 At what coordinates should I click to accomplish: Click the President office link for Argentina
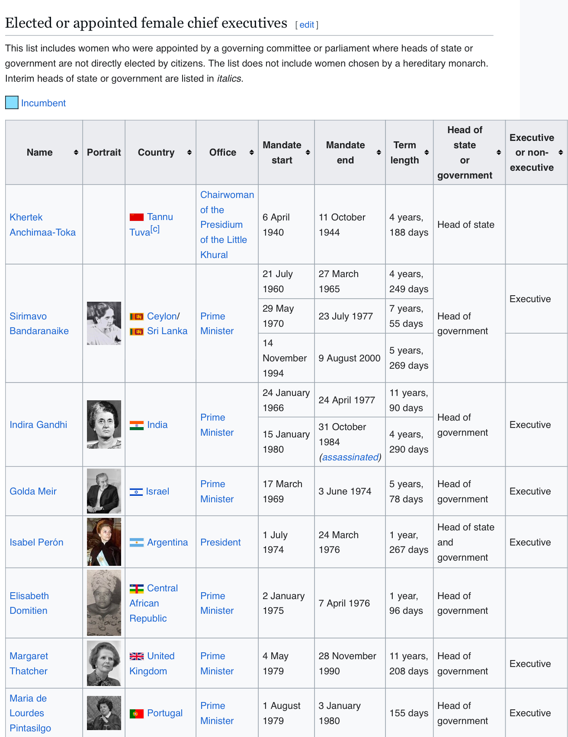[220, 542]
